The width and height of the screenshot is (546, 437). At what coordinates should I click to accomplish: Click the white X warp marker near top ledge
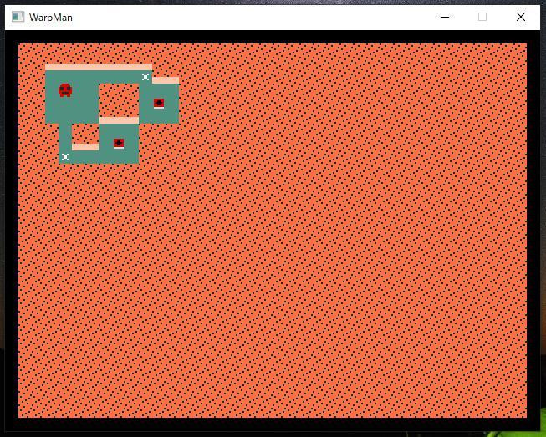pyautogui.click(x=145, y=77)
